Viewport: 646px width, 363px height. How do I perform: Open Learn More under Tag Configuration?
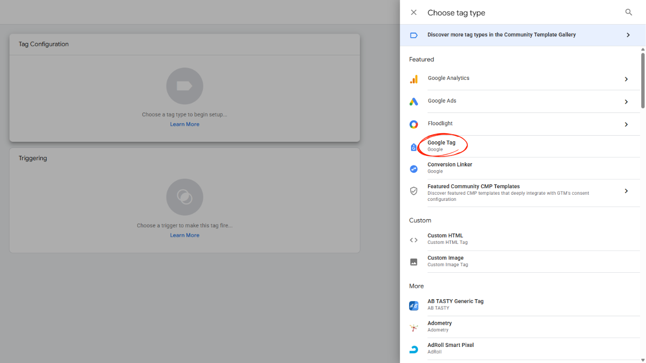pos(184,124)
